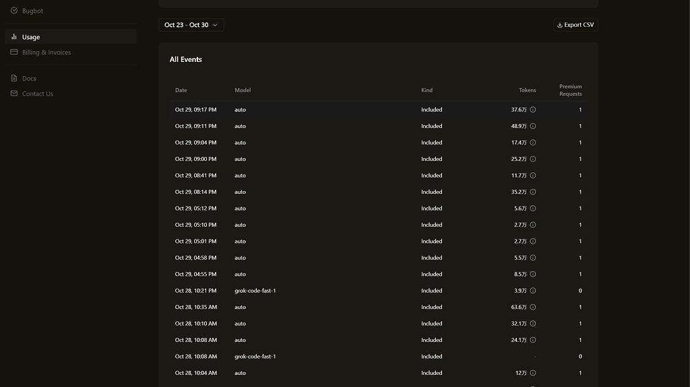Click the Contact Us envelope icon
This screenshot has width=690, height=387.
pyautogui.click(x=14, y=93)
